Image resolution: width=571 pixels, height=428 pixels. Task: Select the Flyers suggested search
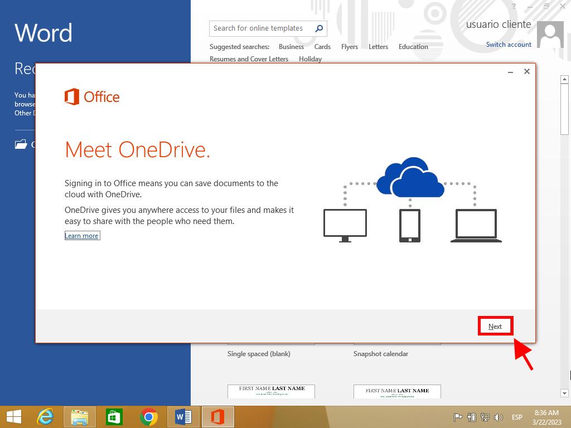click(350, 47)
